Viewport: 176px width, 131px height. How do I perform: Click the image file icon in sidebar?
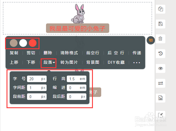160,98
